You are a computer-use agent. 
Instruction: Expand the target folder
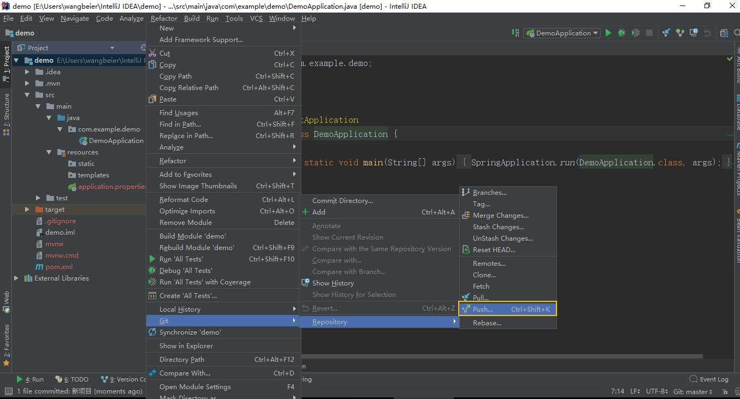click(x=28, y=209)
